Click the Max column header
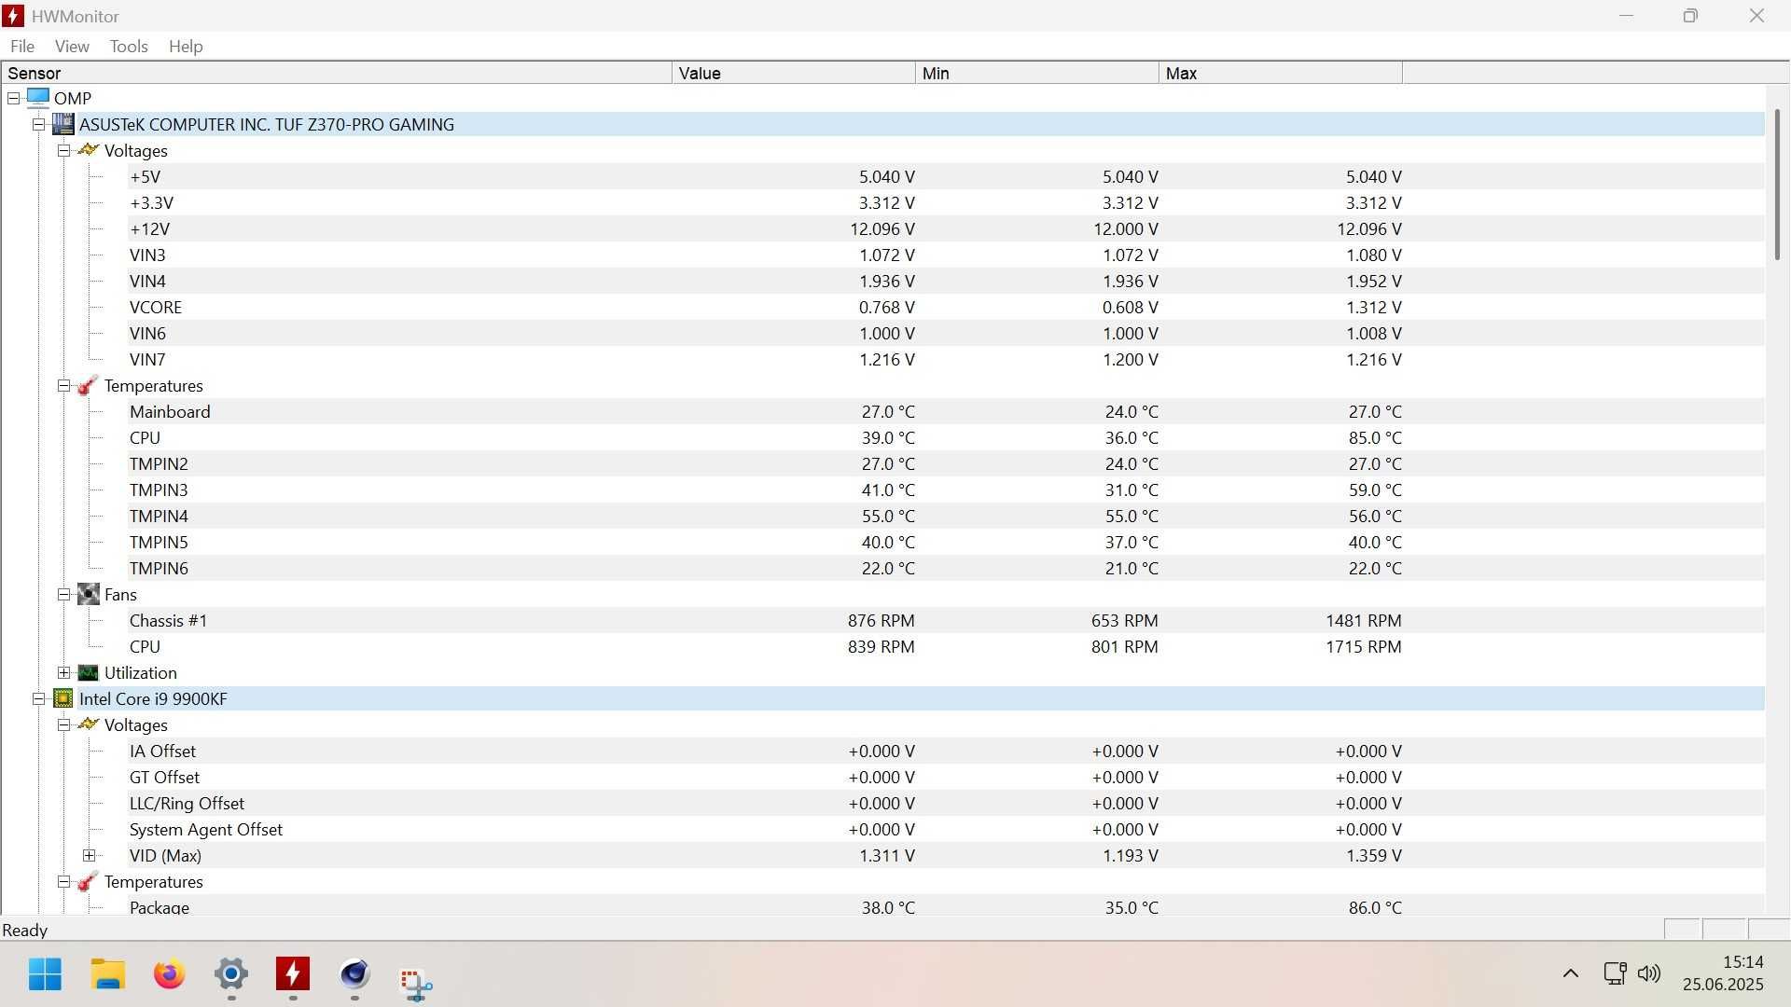Screen dimensions: 1791x1007 (1280, 73)
